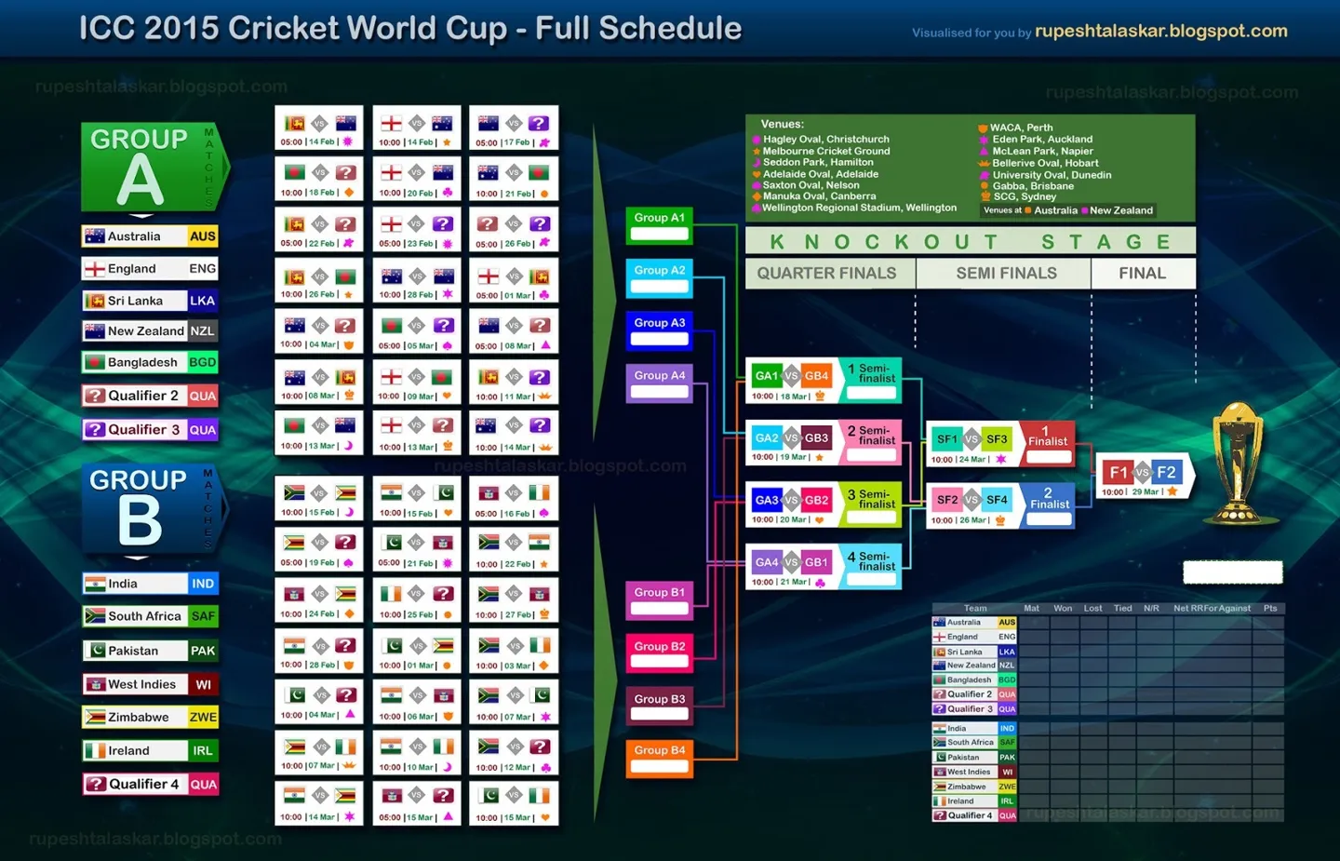Click the orange Group B4 qualifier box
Screen dimensions: 1340x861
(x=659, y=758)
